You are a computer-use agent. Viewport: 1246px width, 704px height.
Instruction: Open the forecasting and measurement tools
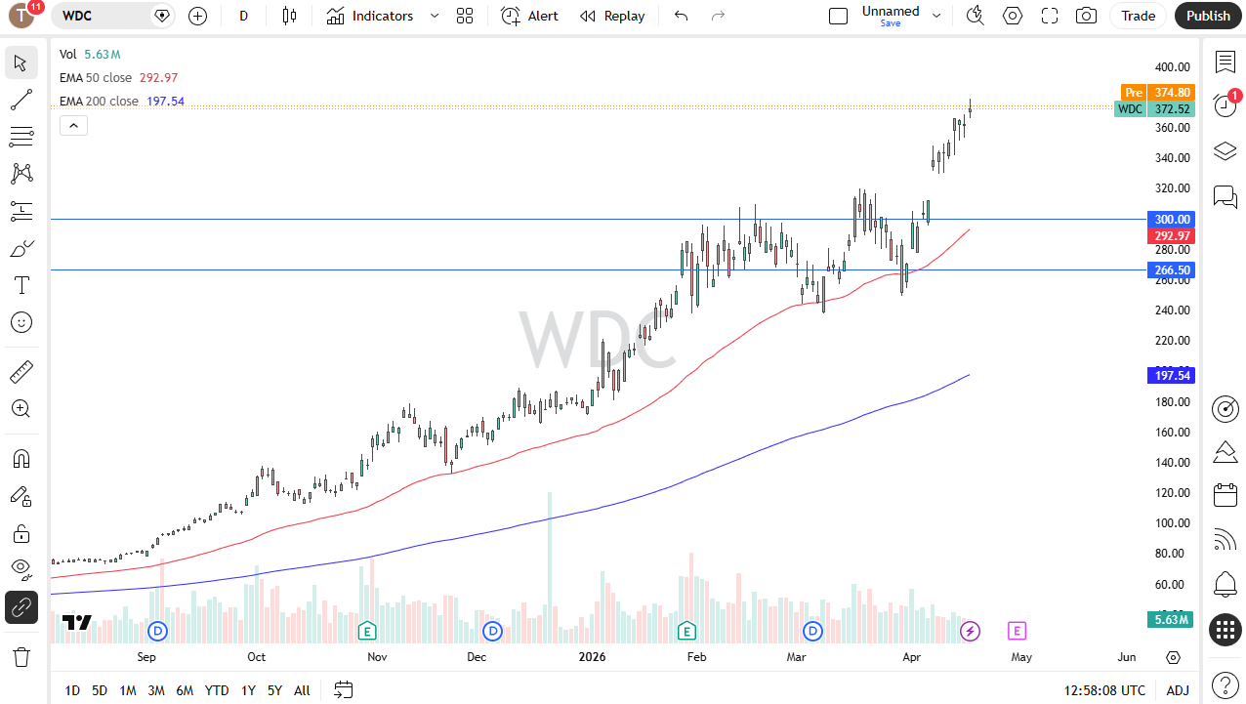21,211
